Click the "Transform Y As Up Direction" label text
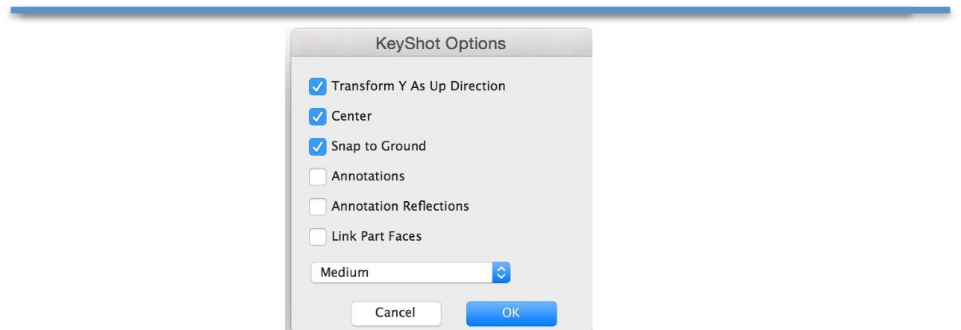Image resolution: width=961 pixels, height=330 pixels. point(419,86)
